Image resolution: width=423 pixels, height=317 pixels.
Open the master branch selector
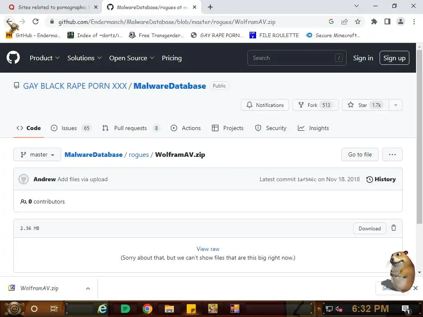pyautogui.click(x=37, y=154)
